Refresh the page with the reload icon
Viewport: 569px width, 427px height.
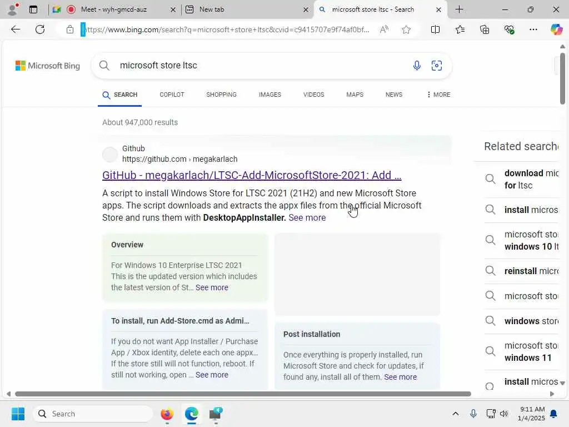click(x=40, y=29)
